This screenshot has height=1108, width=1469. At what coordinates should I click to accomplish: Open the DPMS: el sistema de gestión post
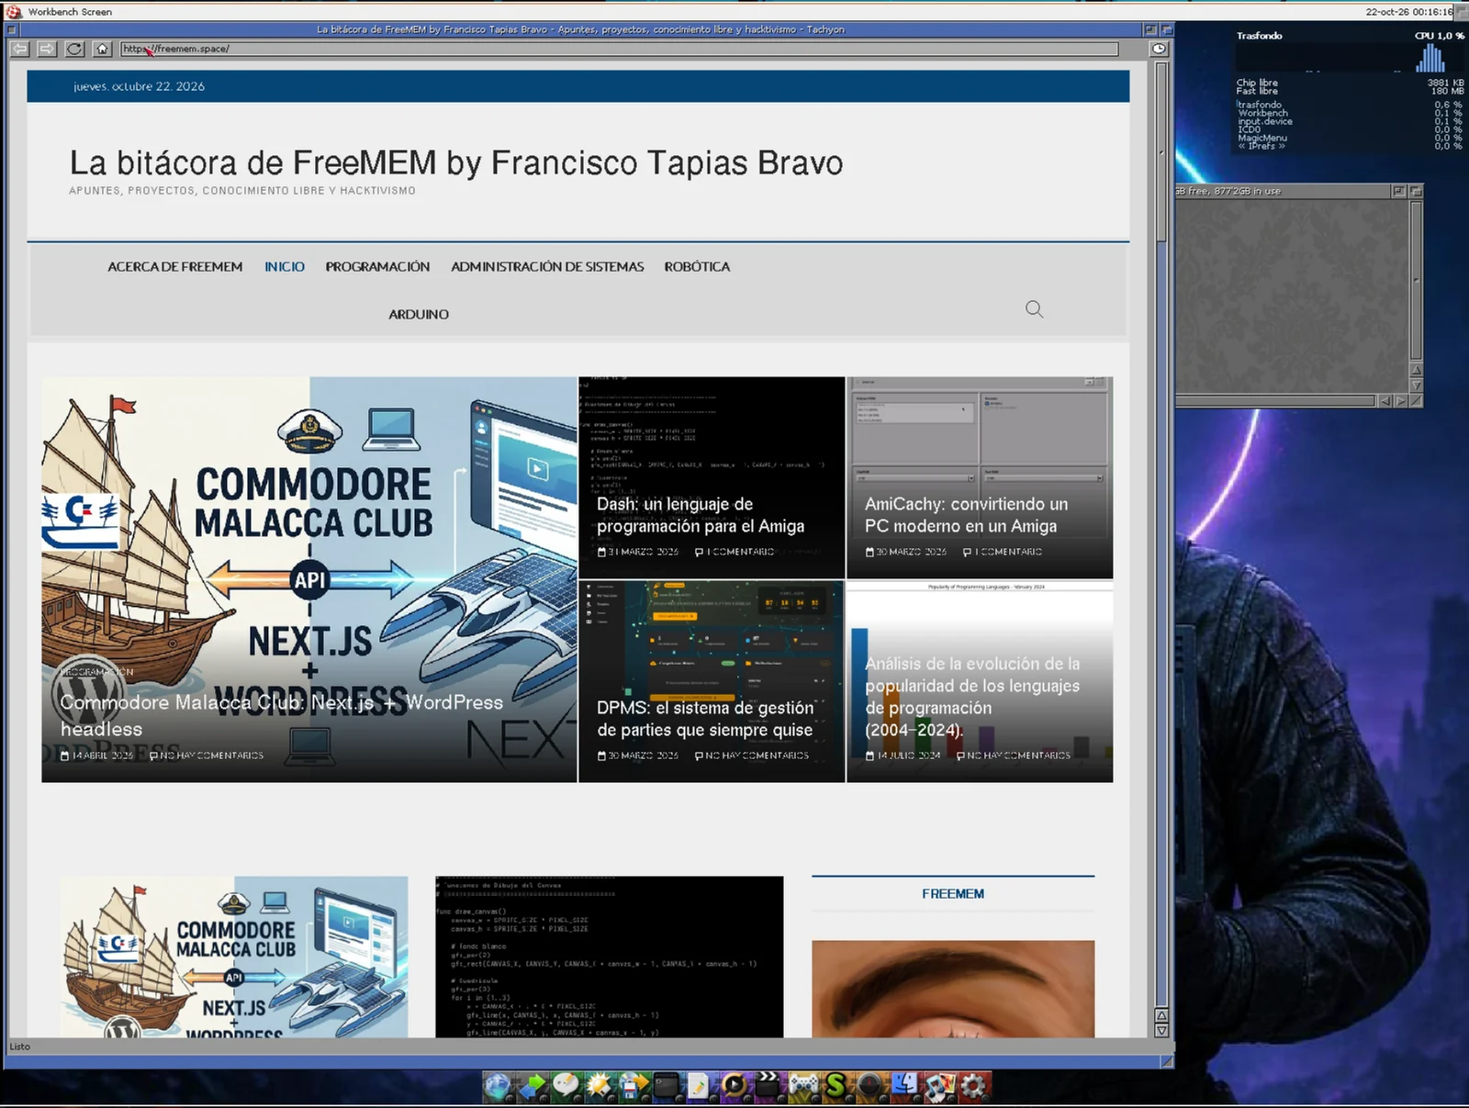click(705, 719)
